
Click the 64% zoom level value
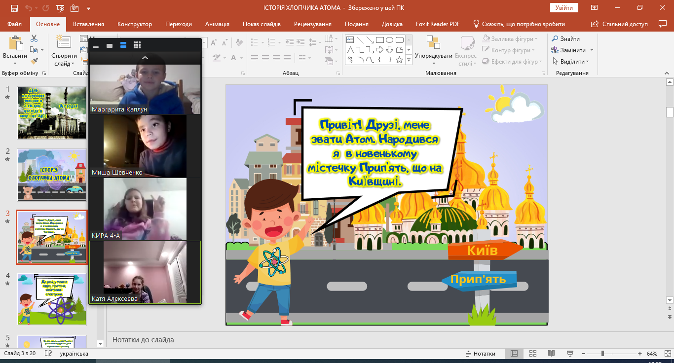coord(652,354)
